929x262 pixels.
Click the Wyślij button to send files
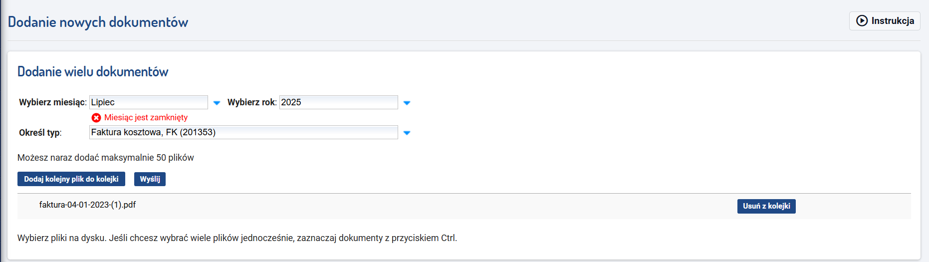[x=150, y=179]
